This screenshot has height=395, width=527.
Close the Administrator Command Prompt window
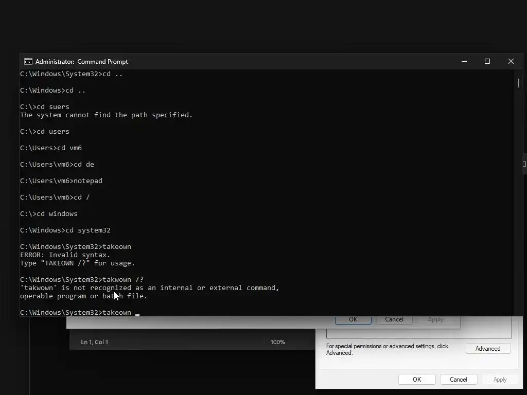511,62
